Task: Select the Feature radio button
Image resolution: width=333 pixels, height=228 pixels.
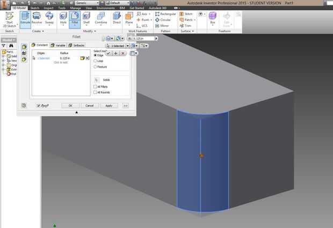Action: [95, 67]
